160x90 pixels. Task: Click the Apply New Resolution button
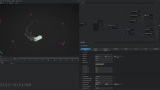coord(99,64)
